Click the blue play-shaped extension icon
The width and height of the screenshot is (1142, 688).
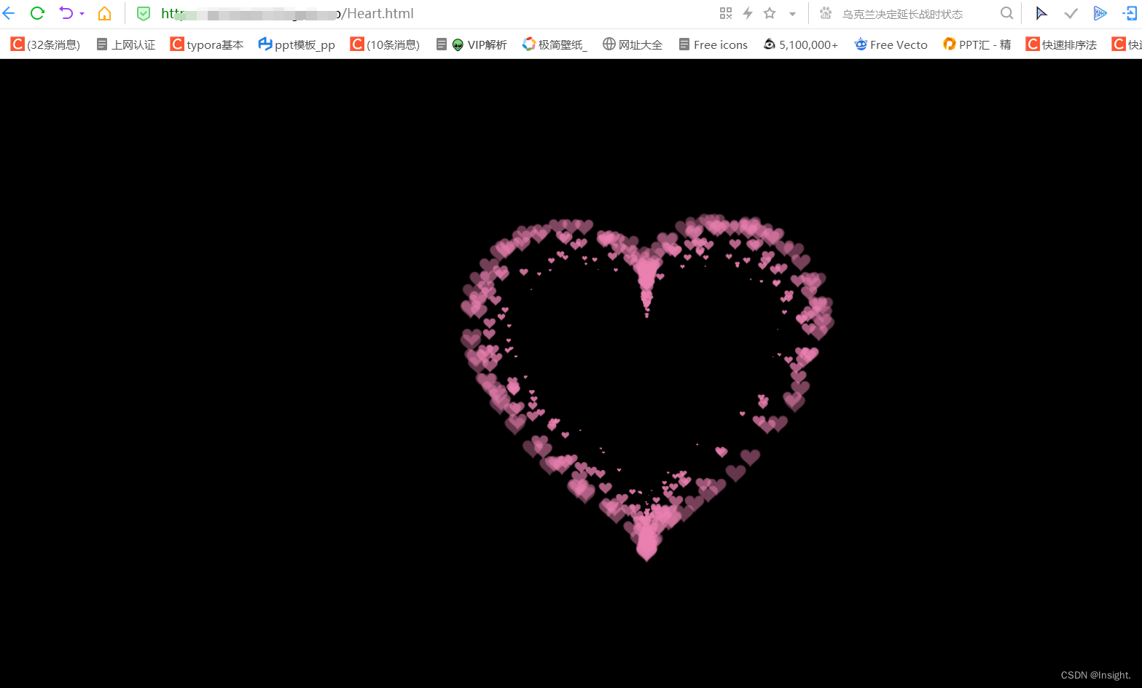click(1100, 13)
